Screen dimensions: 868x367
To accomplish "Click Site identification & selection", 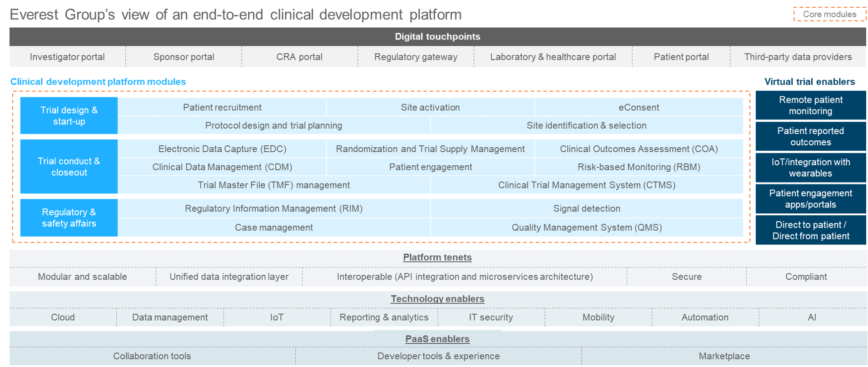I will point(586,125).
